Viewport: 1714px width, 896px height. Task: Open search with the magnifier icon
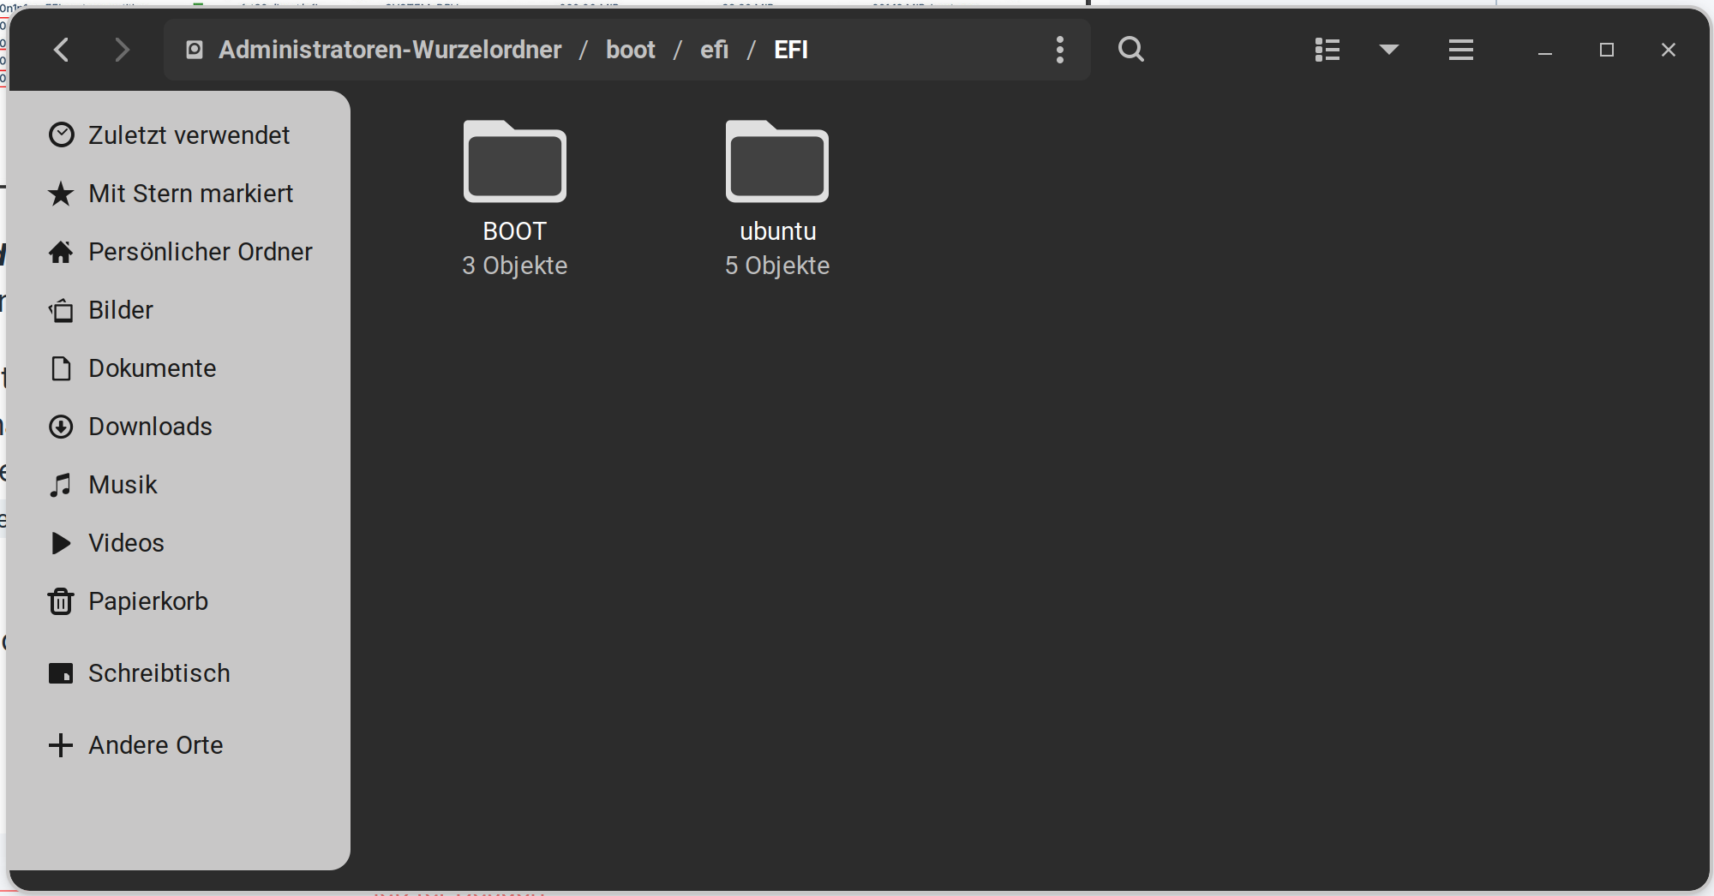1131,50
